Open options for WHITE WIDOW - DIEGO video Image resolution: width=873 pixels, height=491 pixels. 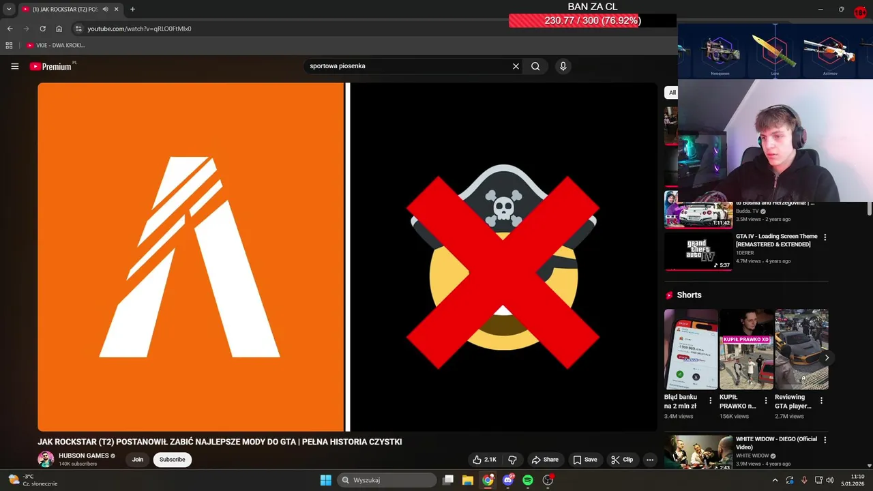tap(825, 440)
